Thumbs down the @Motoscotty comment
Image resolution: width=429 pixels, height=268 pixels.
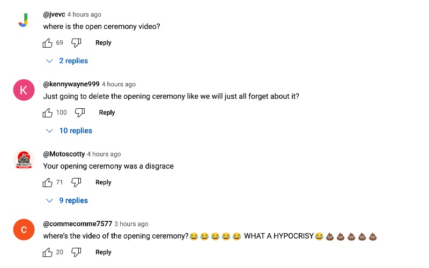[76, 182]
